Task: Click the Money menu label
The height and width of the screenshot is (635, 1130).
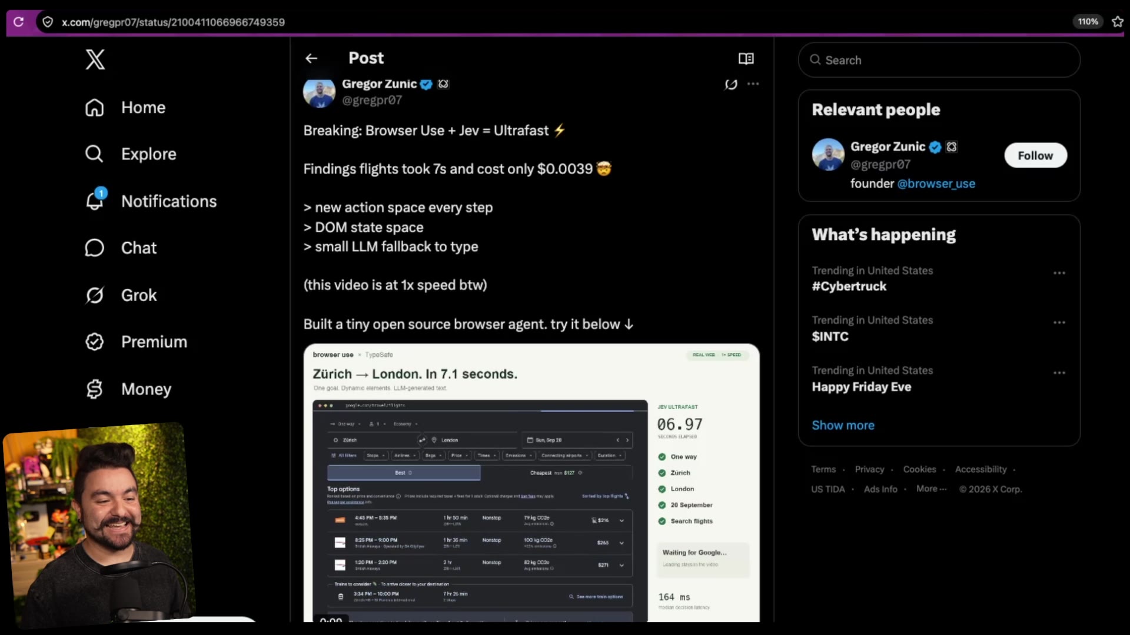Action: pos(146,389)
